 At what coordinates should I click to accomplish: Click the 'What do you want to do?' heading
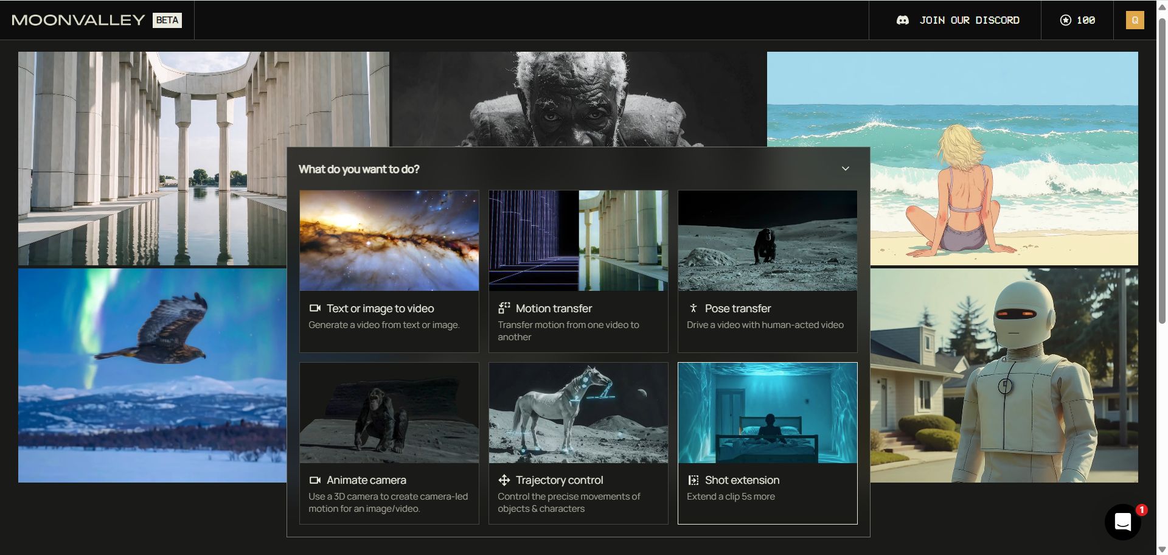tap(359, 169)
